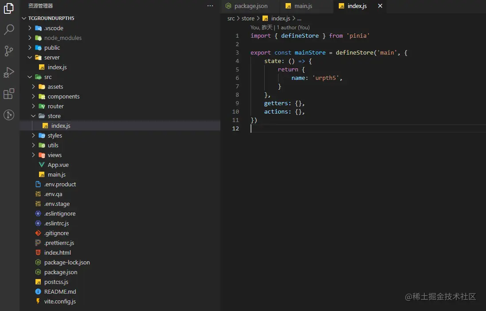
Task: Click the getters property in line 9
Action: click(x=276, y=103)
